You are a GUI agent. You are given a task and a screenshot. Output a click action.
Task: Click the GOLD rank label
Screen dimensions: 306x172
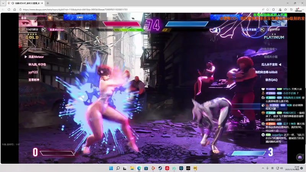coord(32,37)
